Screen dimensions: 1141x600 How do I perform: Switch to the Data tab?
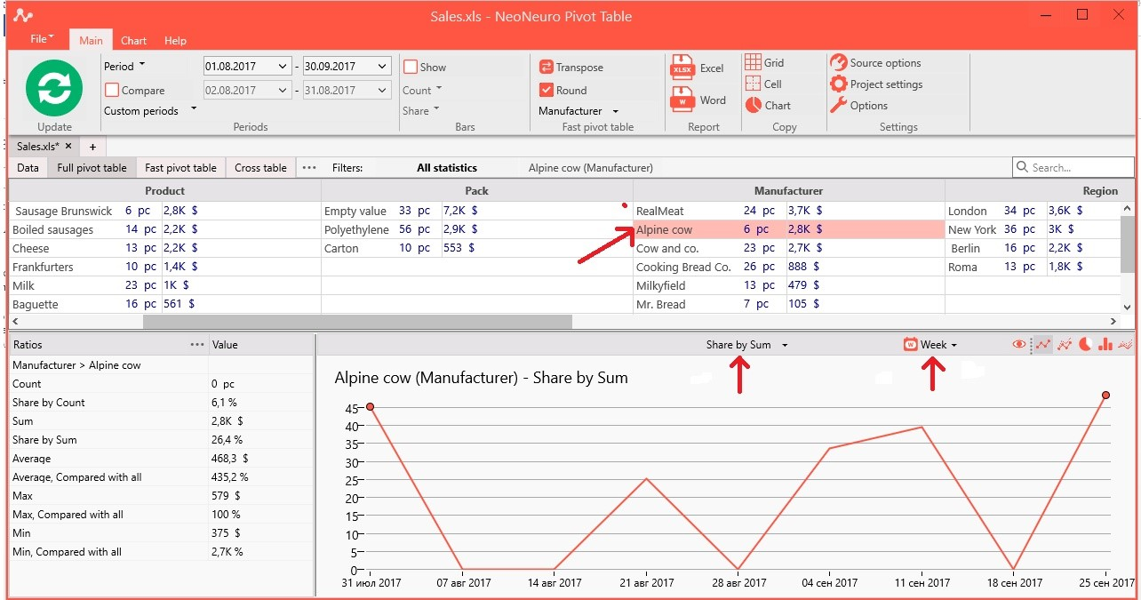(x=28, y=167)
